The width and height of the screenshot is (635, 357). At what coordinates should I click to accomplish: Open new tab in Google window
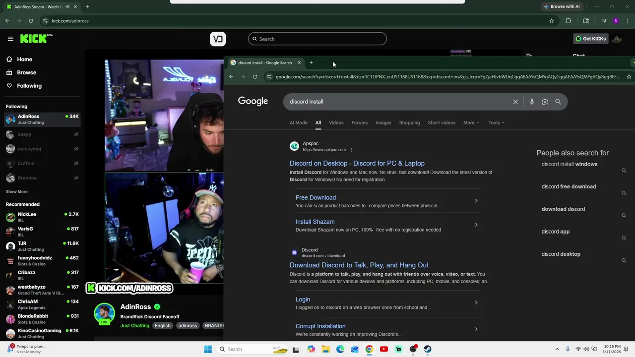311,62
